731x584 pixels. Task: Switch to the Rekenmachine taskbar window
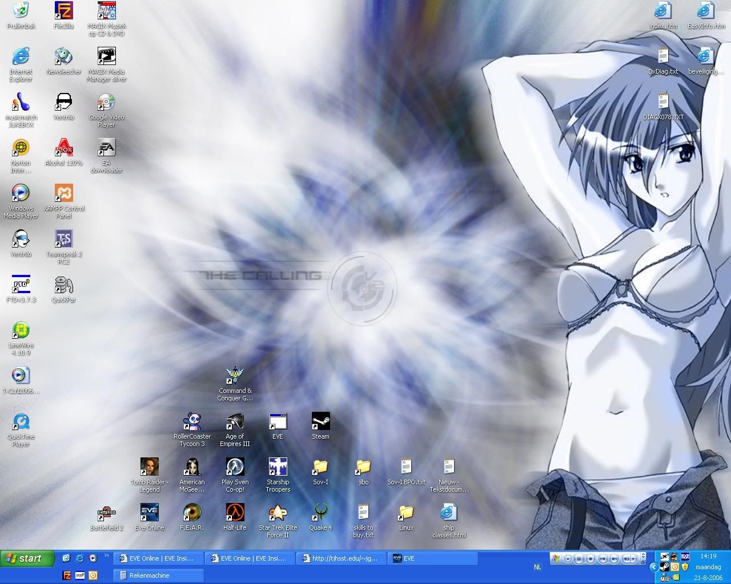point(158,575)
